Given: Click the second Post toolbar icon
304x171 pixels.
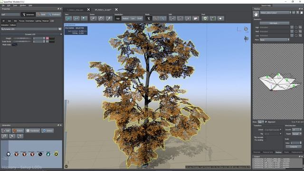Looking at the screenshot, I should click(213, 19).
